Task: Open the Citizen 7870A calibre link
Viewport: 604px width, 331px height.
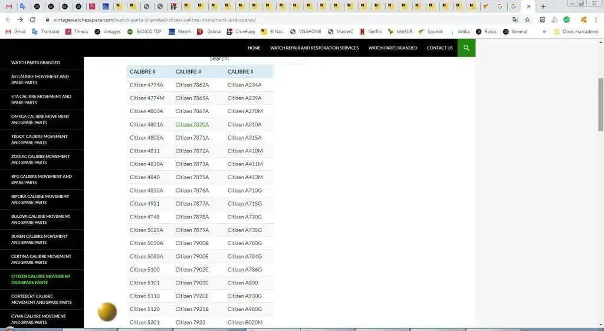Action: 192,124
